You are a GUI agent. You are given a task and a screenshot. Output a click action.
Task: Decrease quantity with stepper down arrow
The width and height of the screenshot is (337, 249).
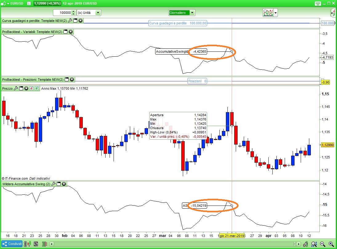pos(74,14)
